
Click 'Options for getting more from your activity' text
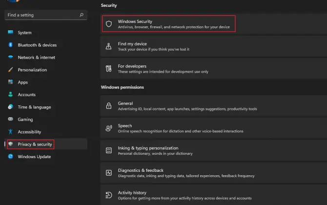click(x=185, y=198)
